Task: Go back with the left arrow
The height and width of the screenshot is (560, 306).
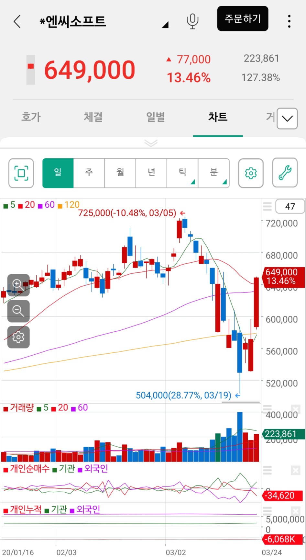Action: click(17, 21)
